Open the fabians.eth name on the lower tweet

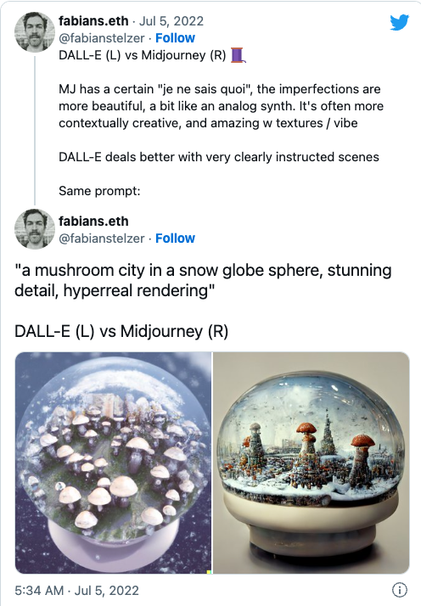tap(93, 221)
